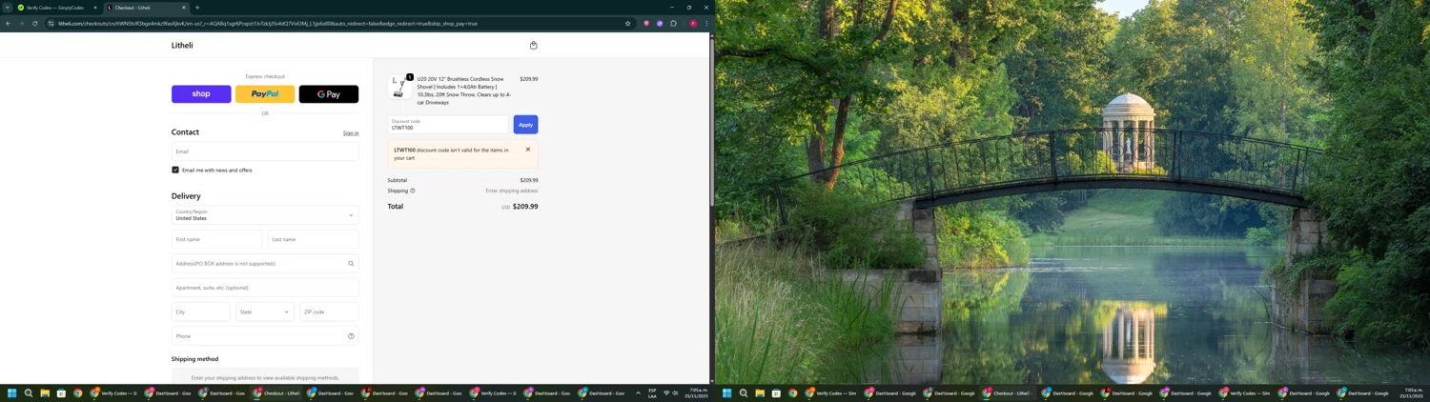This screenshot has width=1430, height=402.
Task: Uncheck Email me with news and offers
Action: [x=175, y=171]
